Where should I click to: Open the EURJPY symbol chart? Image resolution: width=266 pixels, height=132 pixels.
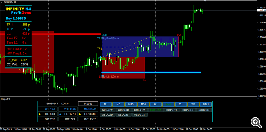tap(140, 110)
